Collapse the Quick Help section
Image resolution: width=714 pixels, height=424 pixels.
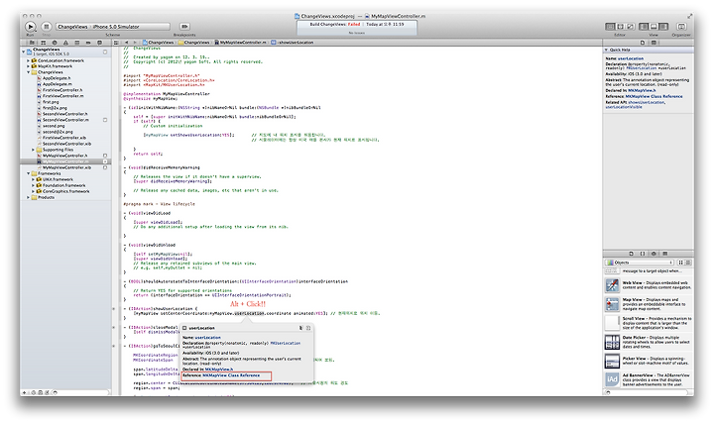point(606,50)
